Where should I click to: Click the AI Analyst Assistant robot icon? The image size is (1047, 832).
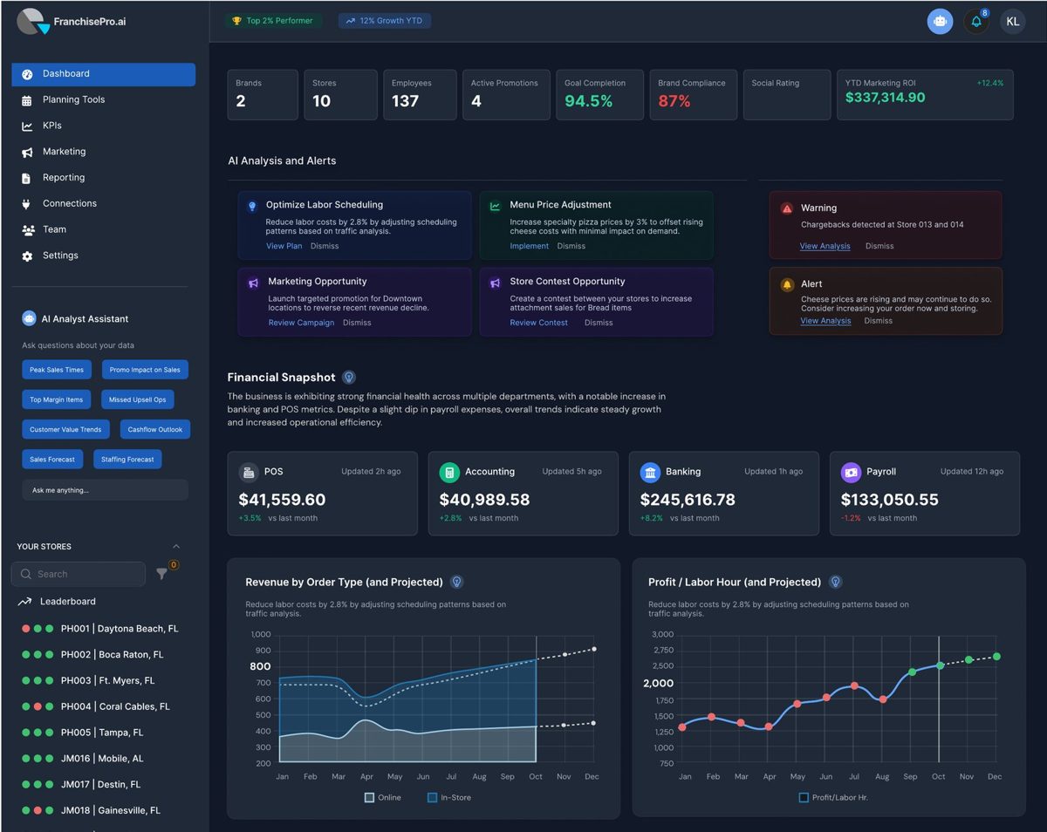point(29,319)
